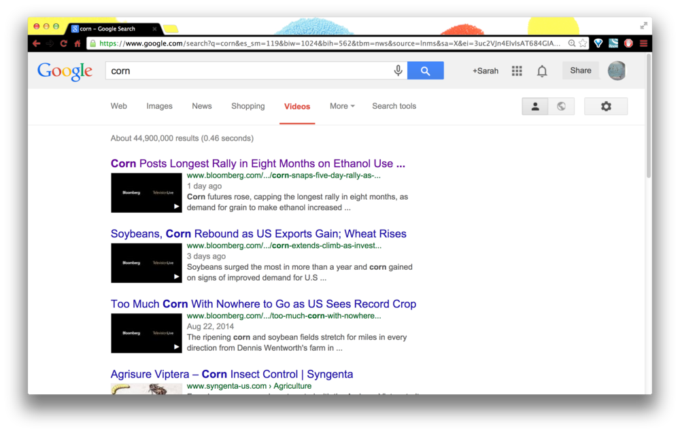Click the Google logo
The image size is (680, 433).
[x=65, y=71]
